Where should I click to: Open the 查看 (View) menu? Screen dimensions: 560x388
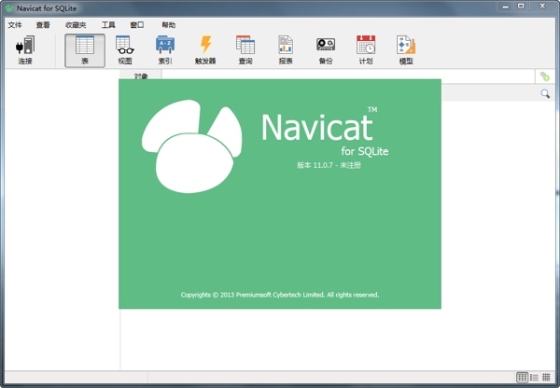click(43, 25)
